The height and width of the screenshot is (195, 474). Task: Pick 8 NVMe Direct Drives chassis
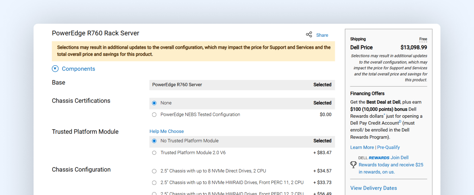coord(154,171)
